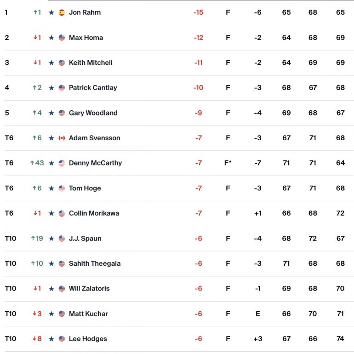This screenshot has height=354, width=354.
Task: Click Max Homa's round one score 64
Action: coord(286,38)
